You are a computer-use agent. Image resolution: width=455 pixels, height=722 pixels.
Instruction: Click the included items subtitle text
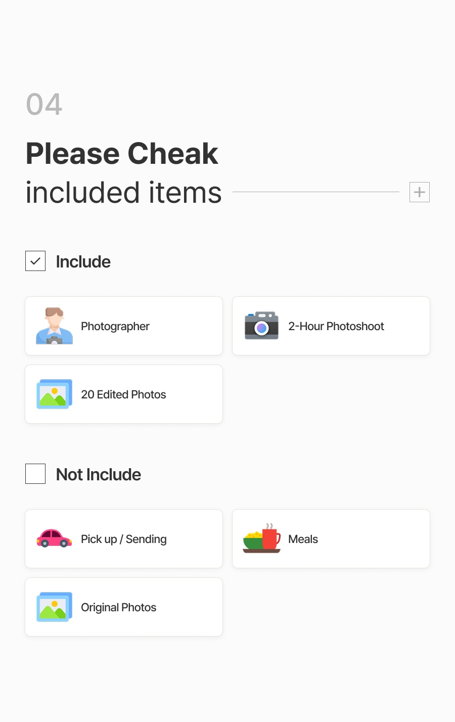124,193
